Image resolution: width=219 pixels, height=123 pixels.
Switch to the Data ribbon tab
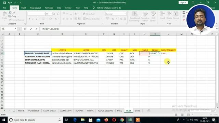click(x=59, y=8)
